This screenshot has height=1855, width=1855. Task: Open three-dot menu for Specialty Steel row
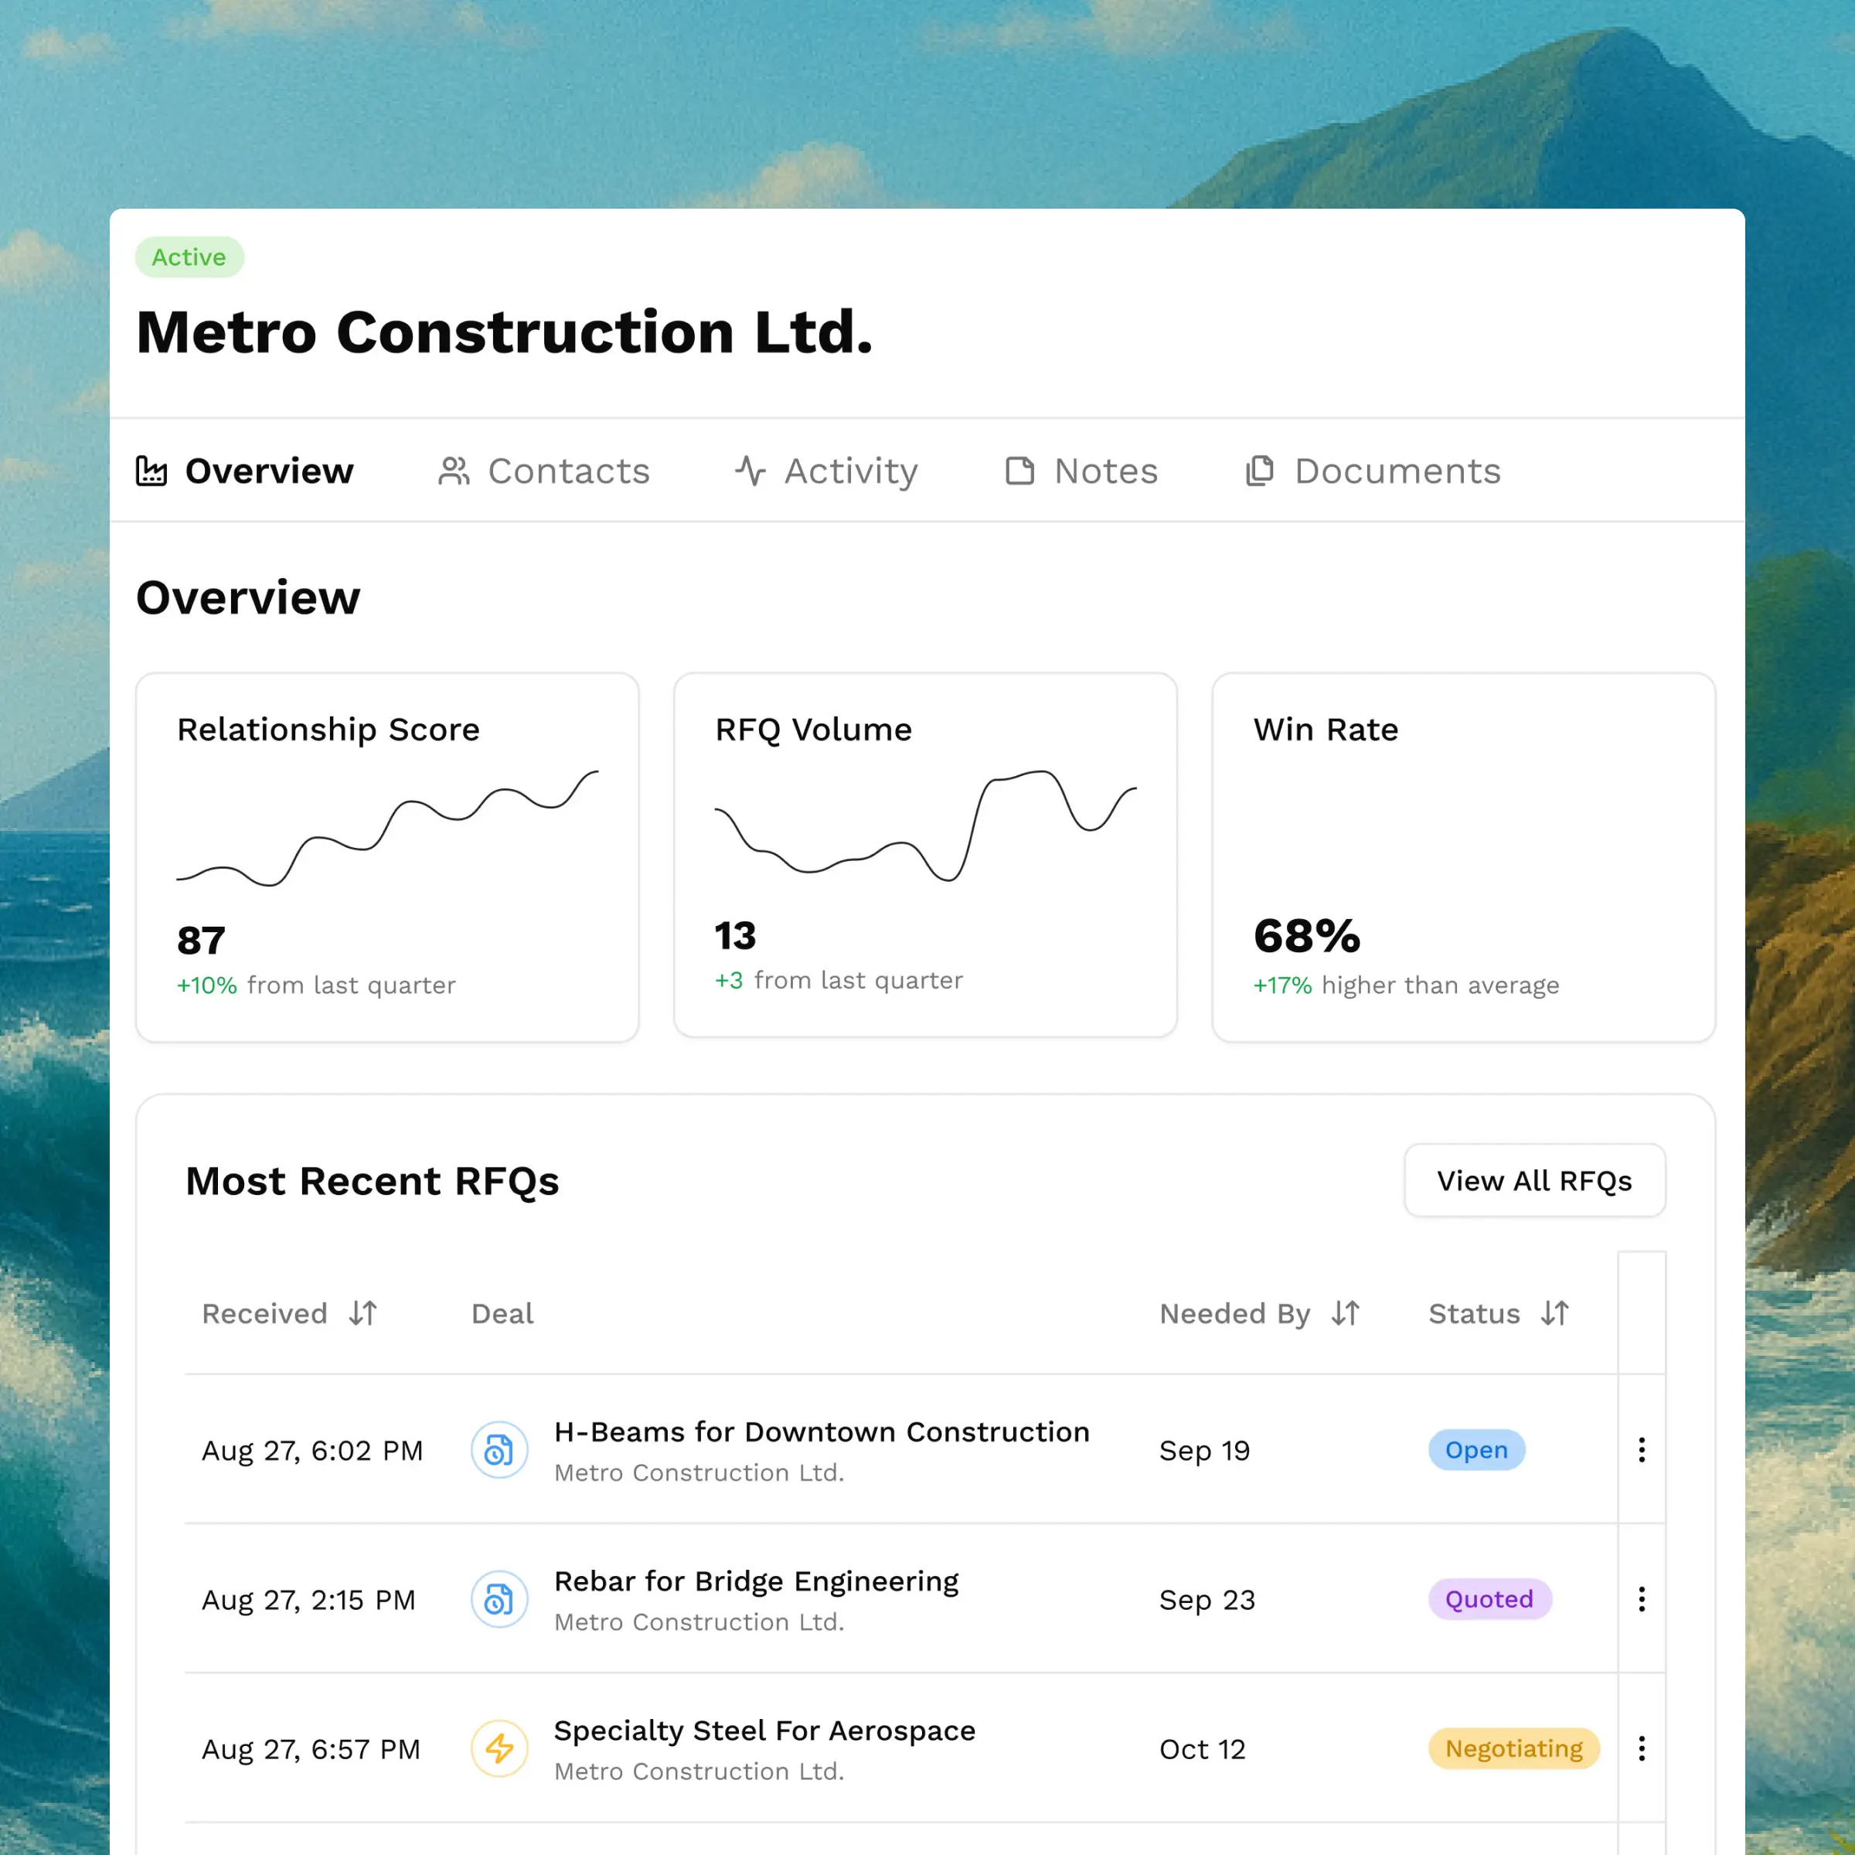point(1641,1748)
